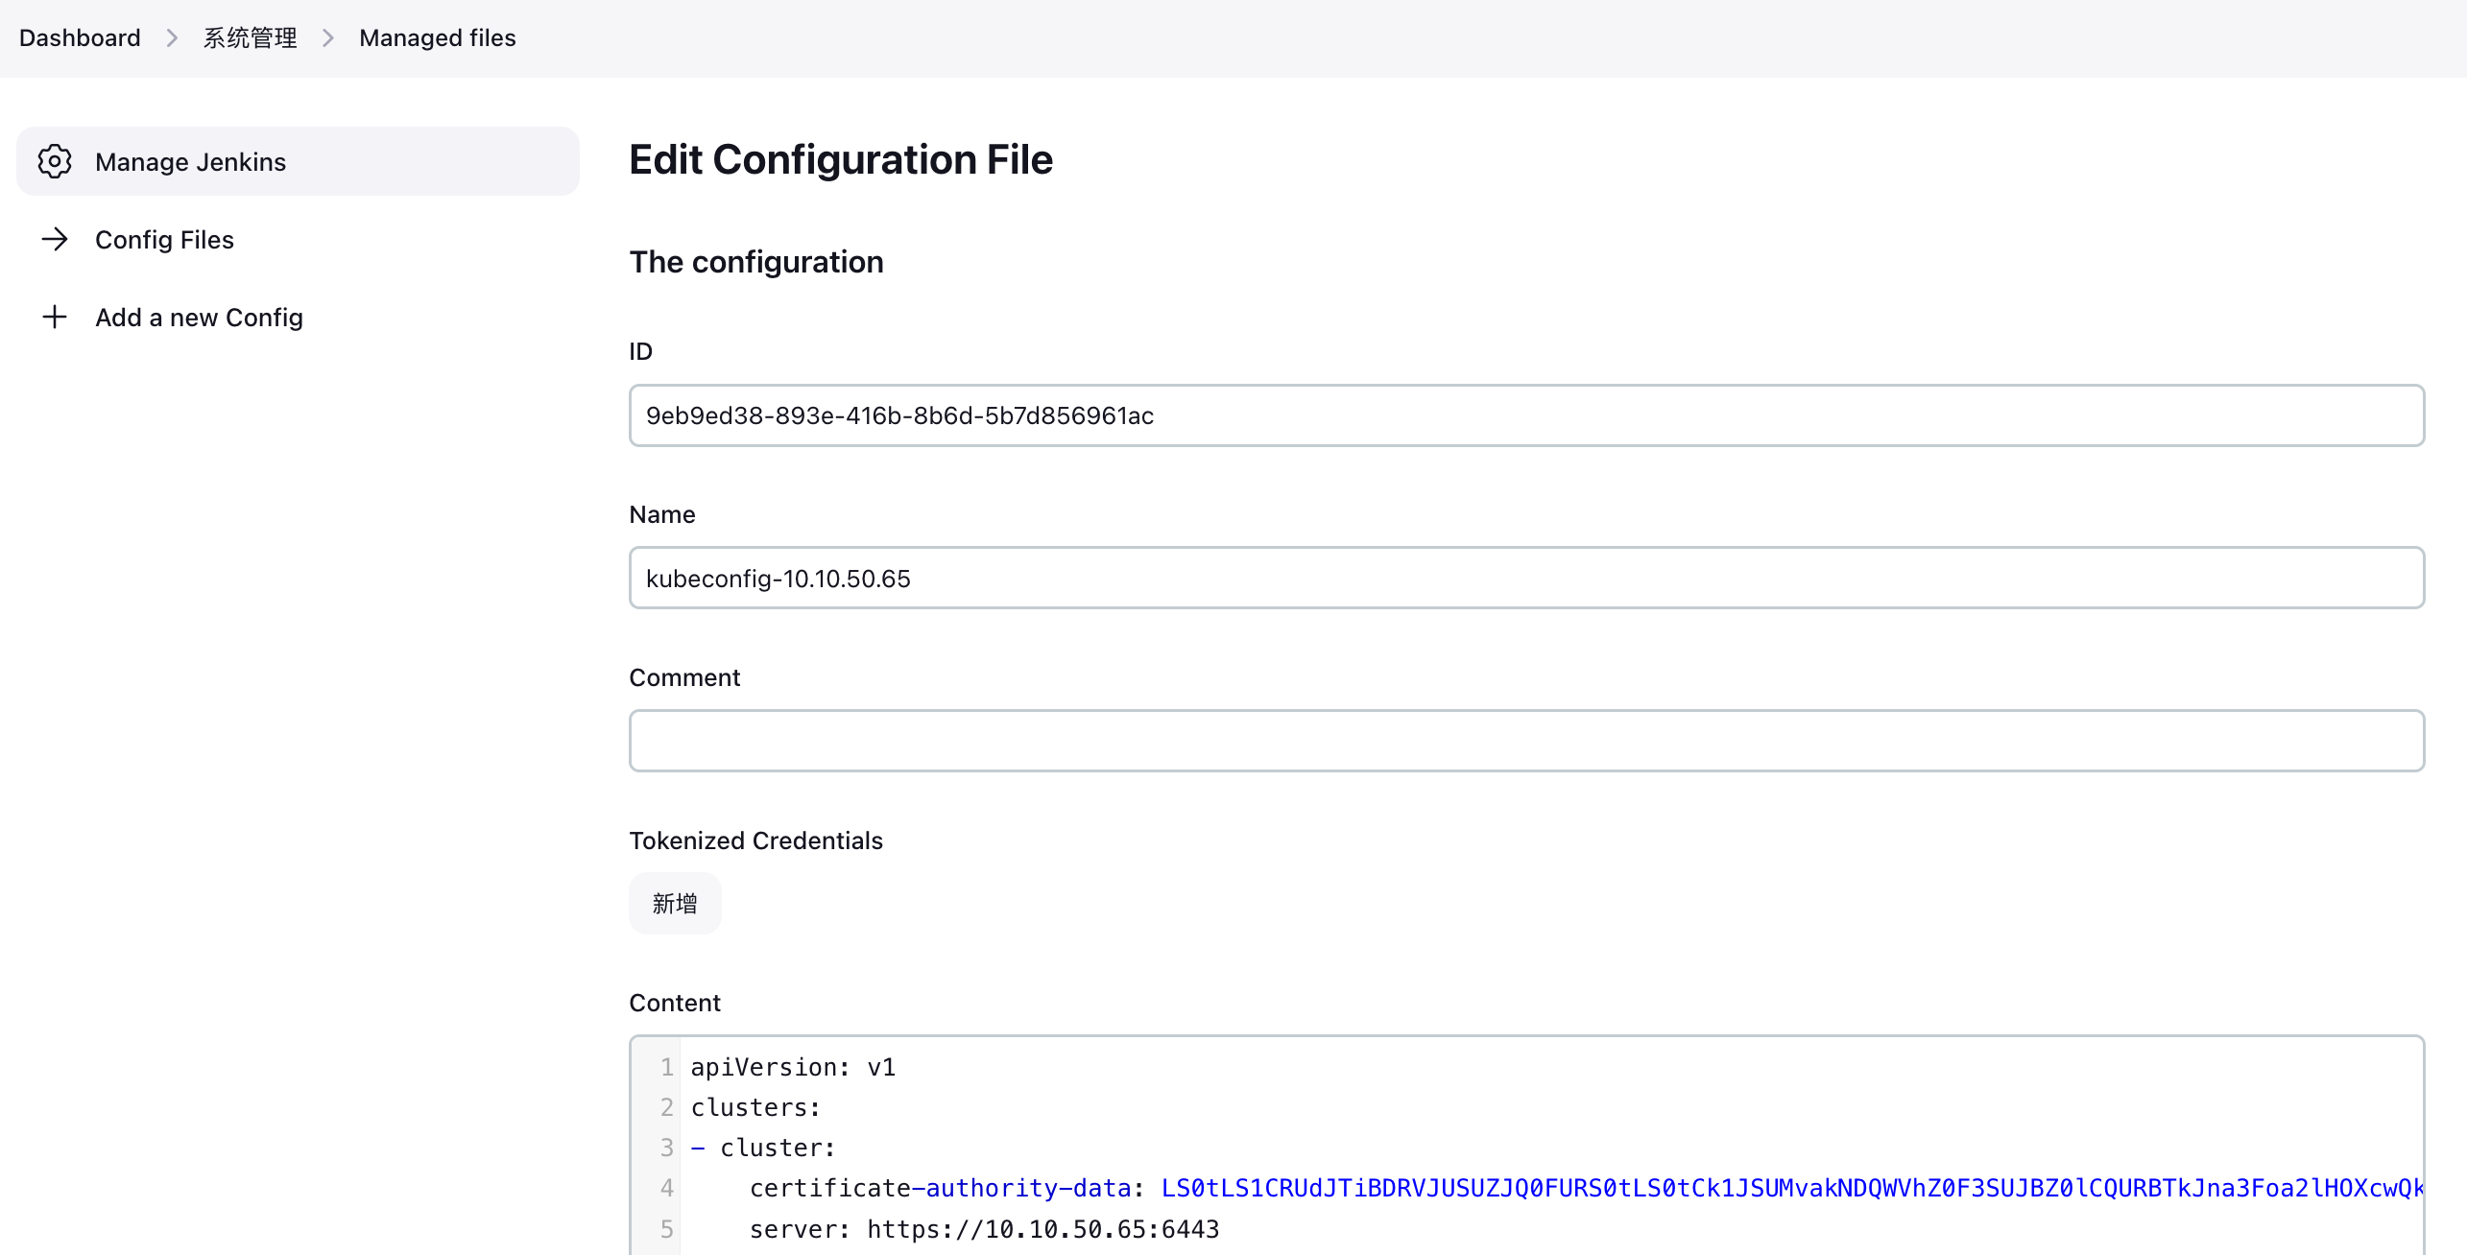Navigate to Dashboard breadcrumb
The width and height of the screenshot is (2467, 1255).
pyautogui.click(x=80, y=37)
